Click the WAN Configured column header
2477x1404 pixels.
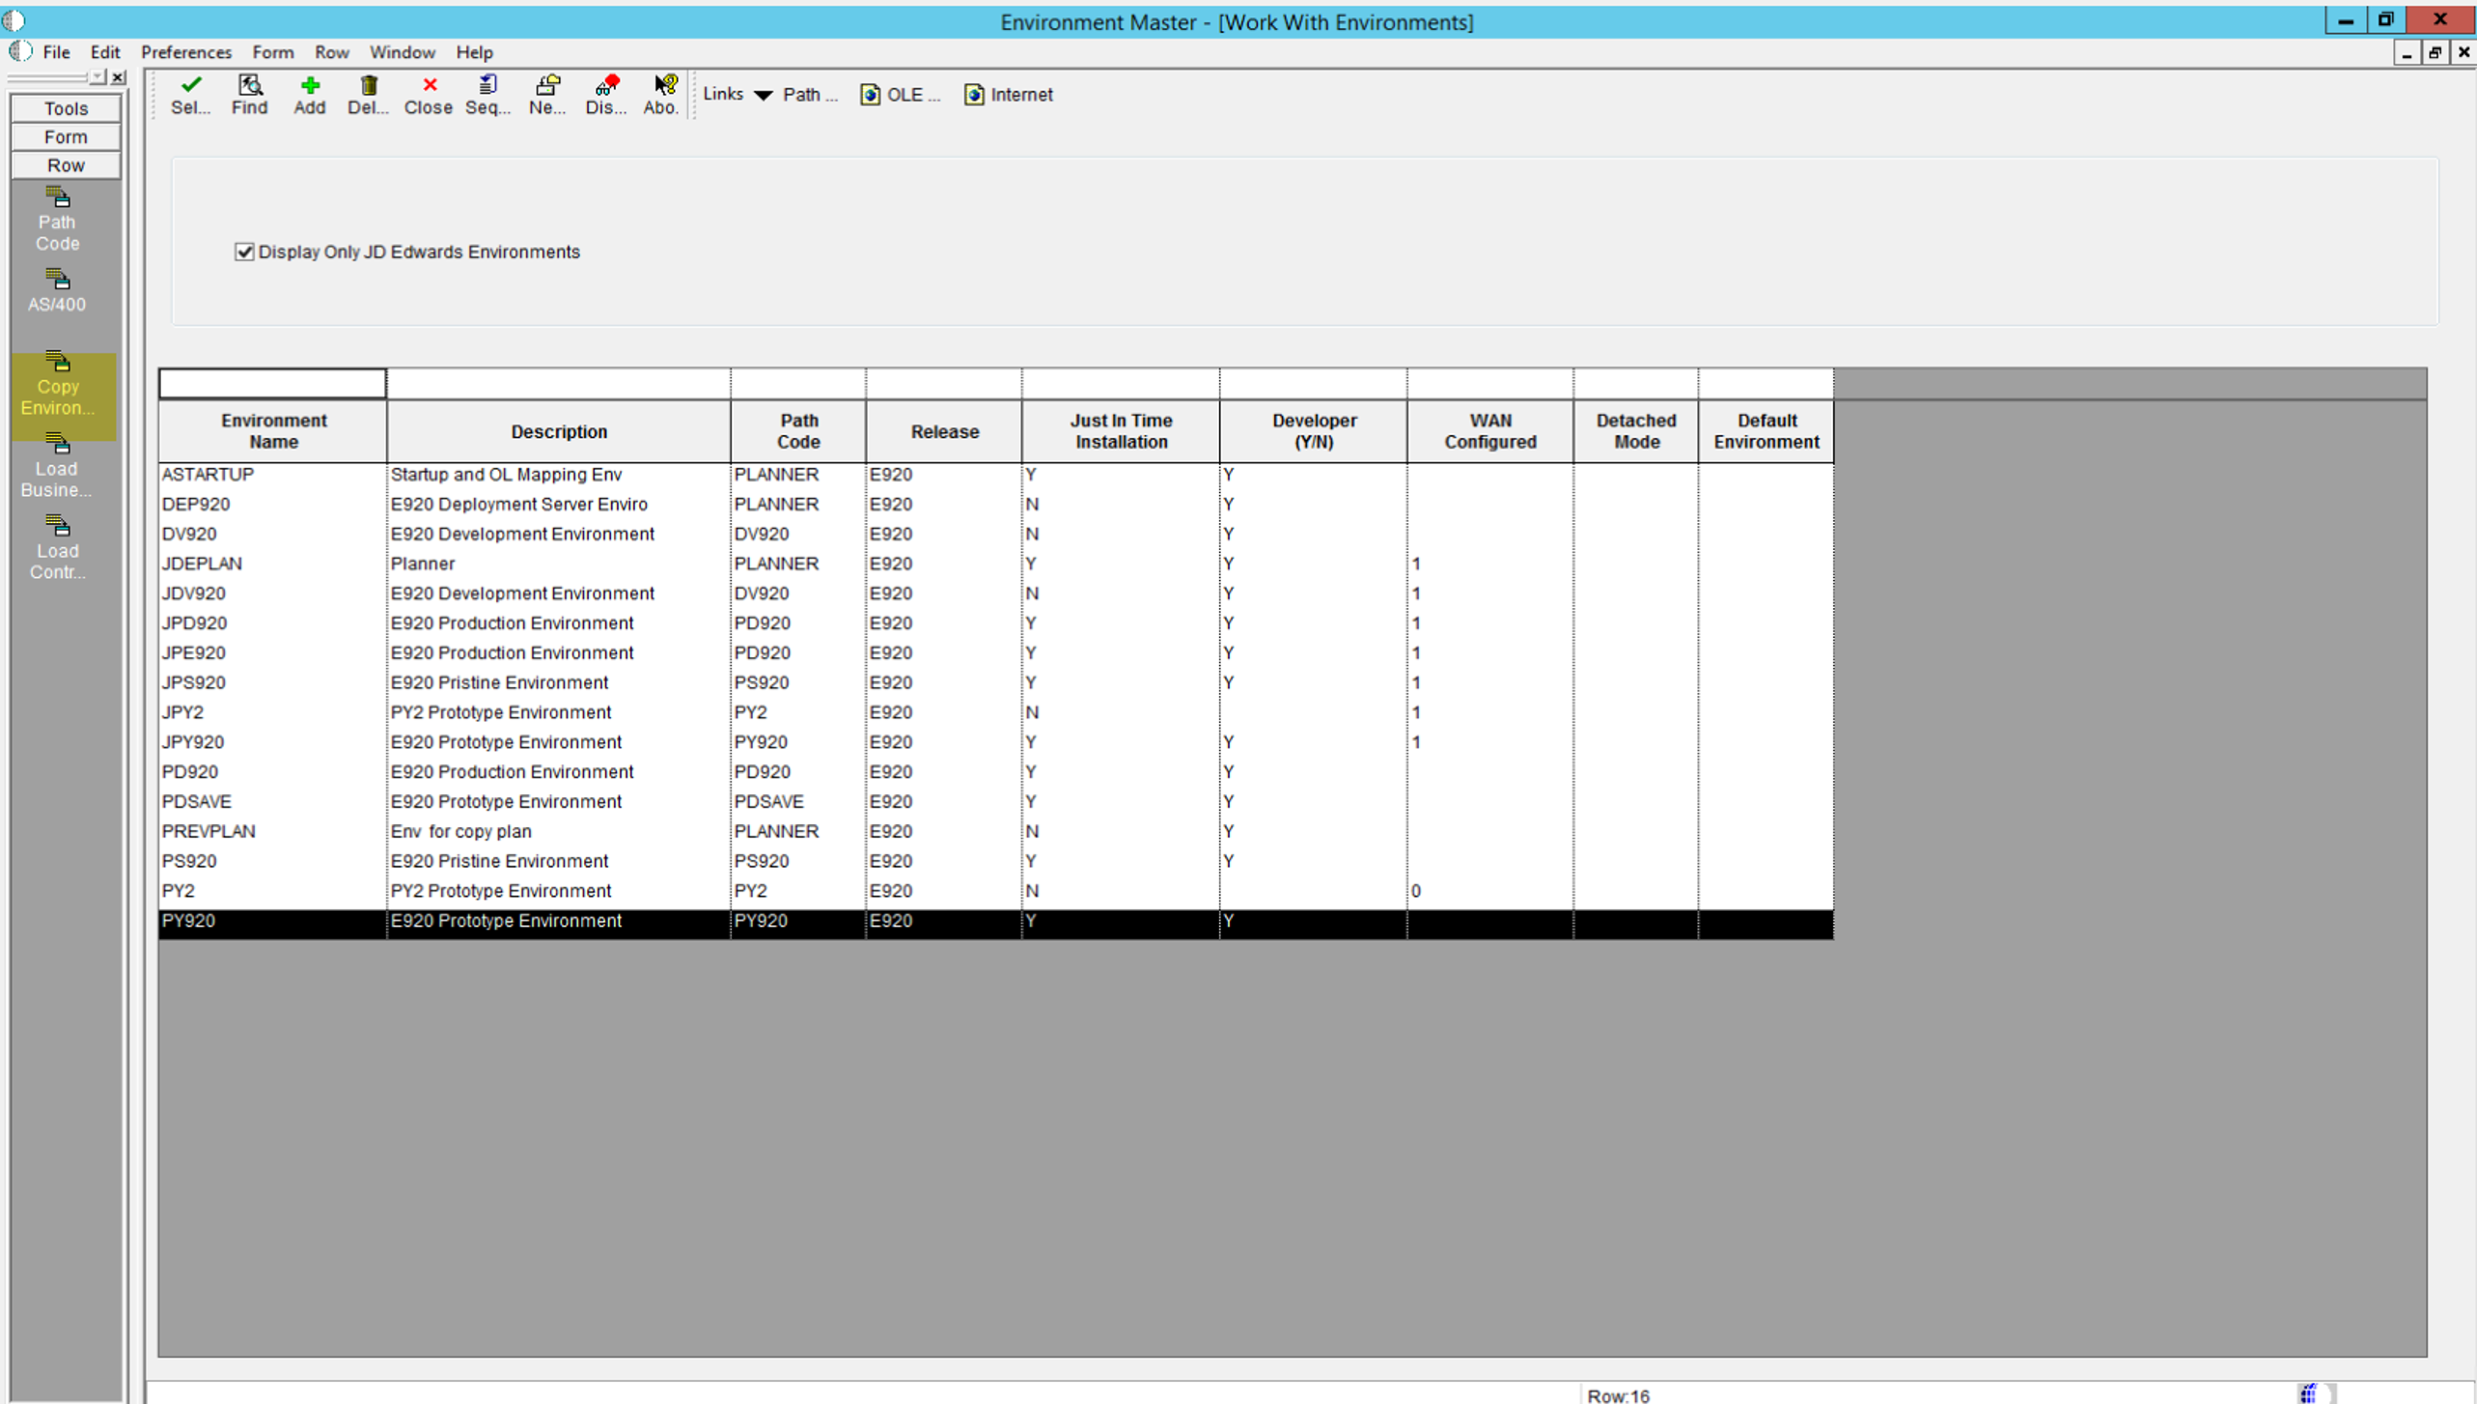click(x=1490, y=431)
